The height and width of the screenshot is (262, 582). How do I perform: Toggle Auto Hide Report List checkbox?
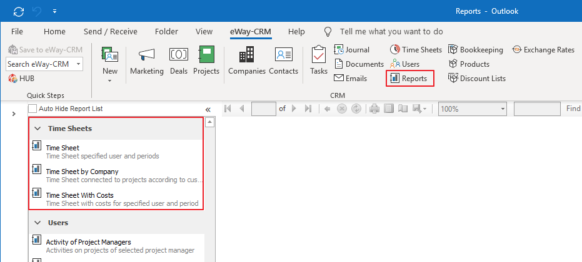33,109
